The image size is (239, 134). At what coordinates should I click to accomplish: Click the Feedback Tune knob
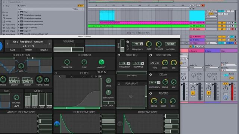click(x=84, y=62)
